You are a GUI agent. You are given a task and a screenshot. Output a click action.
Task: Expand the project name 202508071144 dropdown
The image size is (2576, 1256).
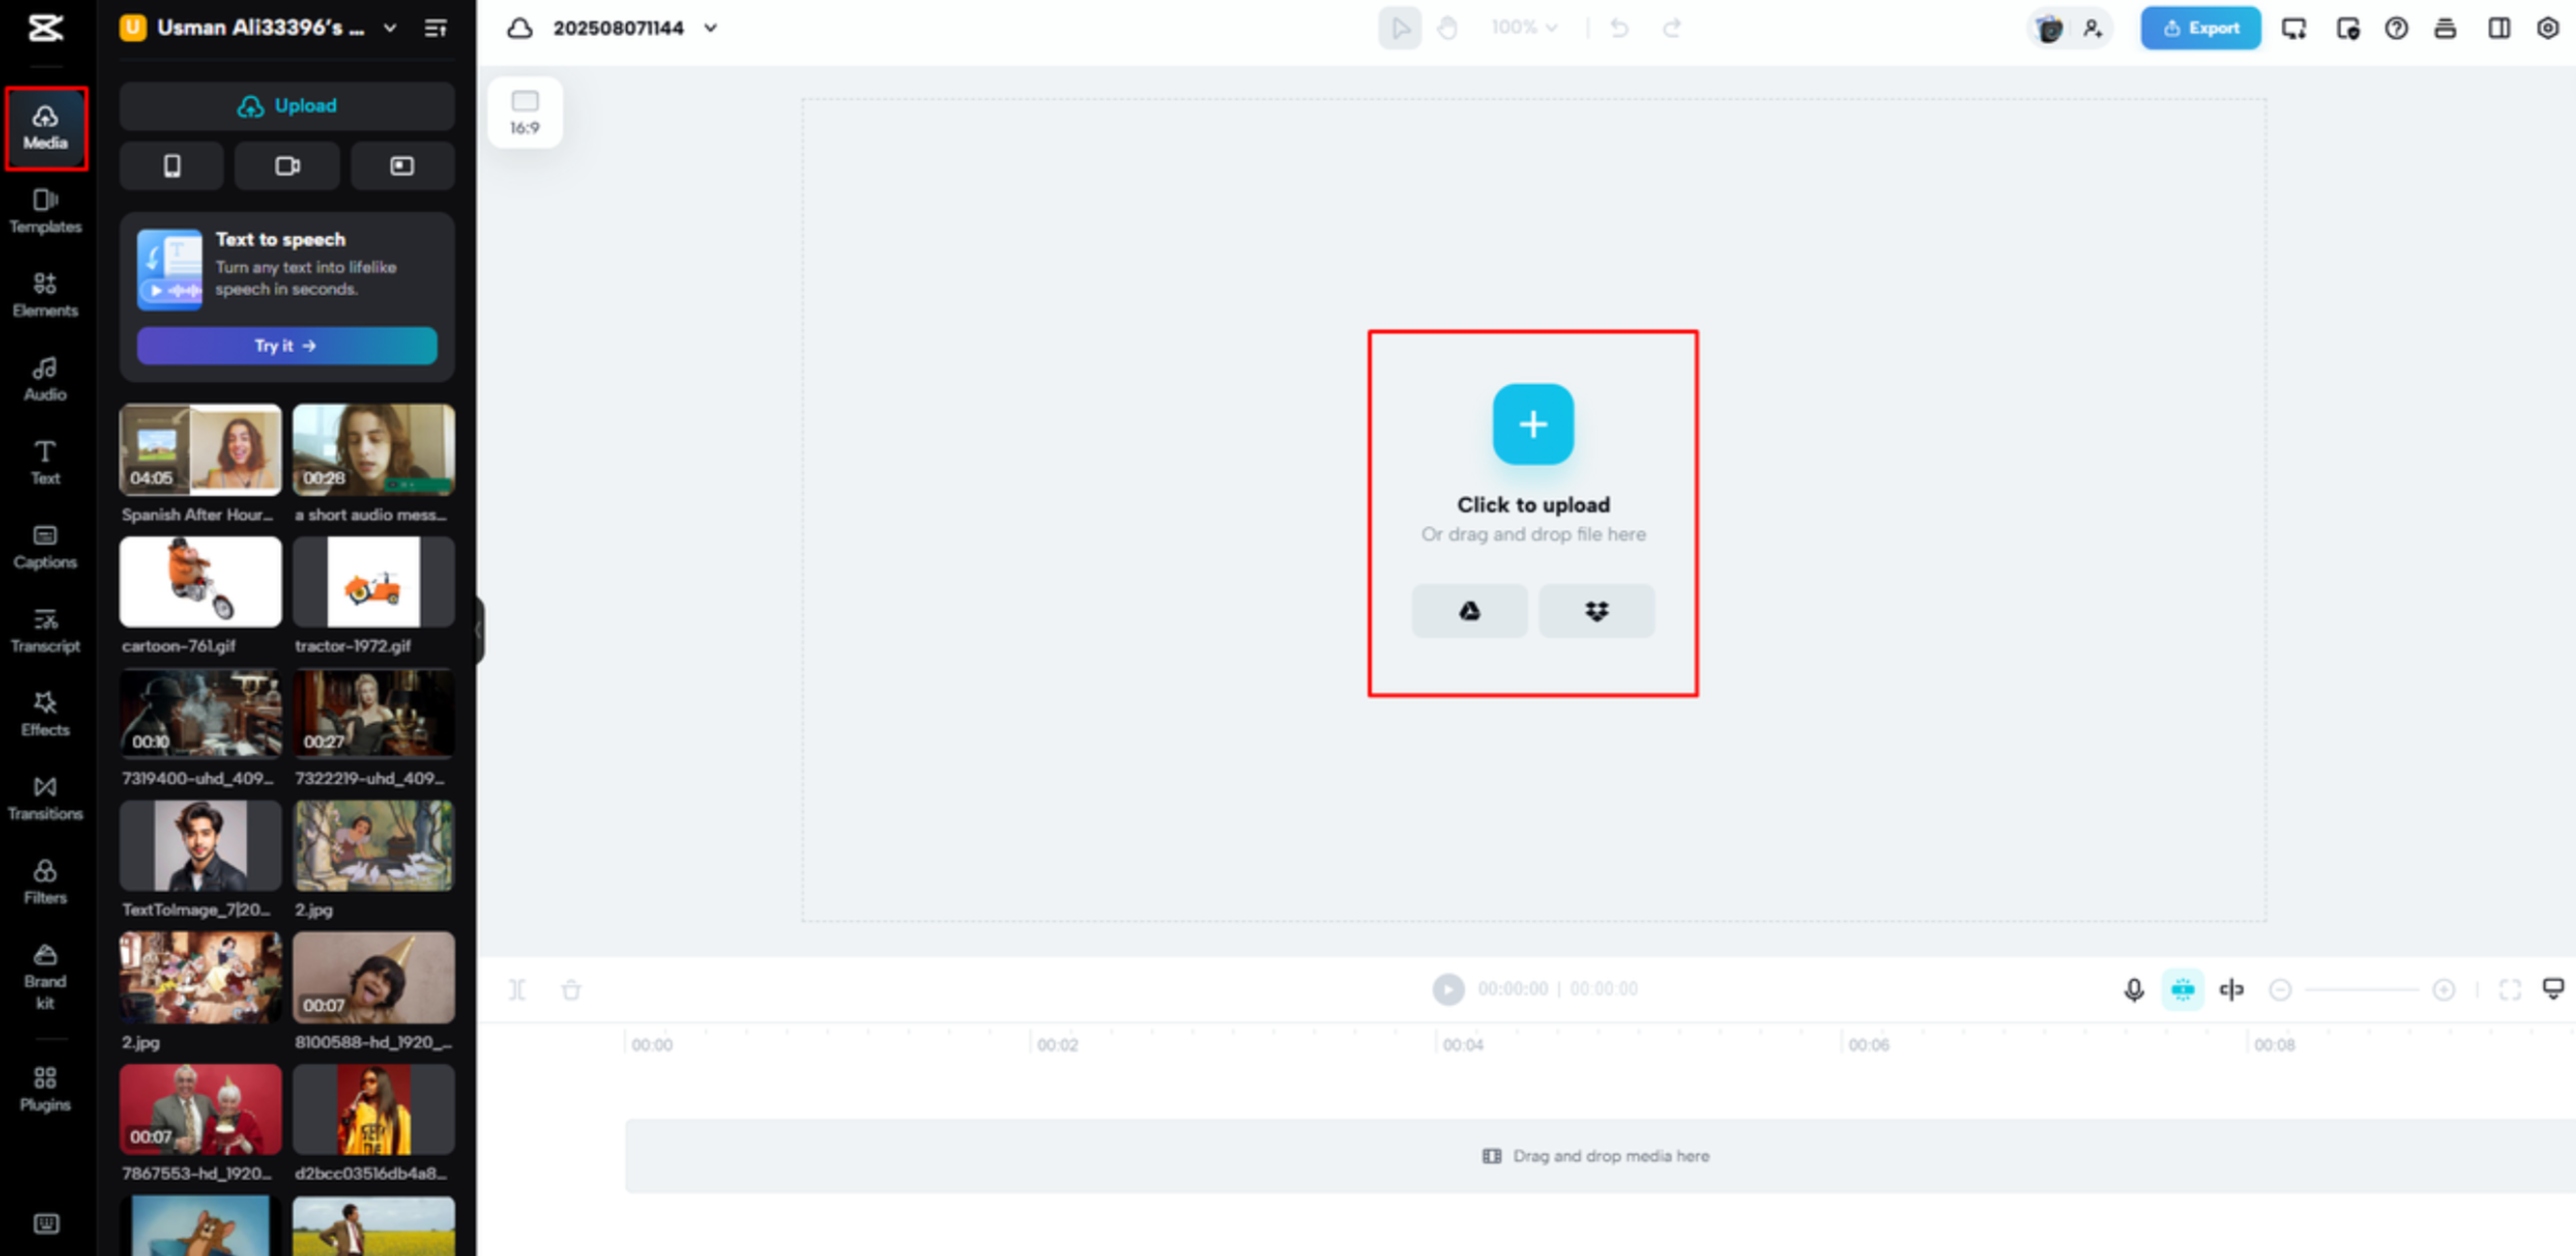point(710,28)
